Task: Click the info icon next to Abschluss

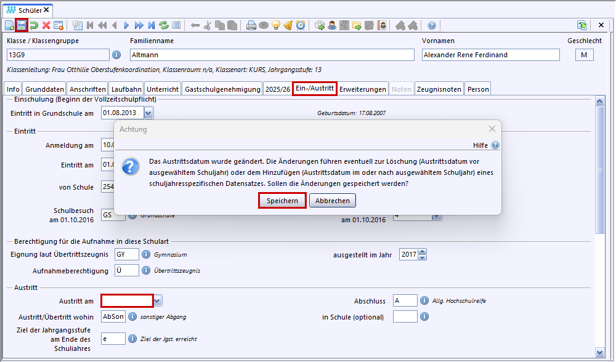Action: click(x=424, y=301)
